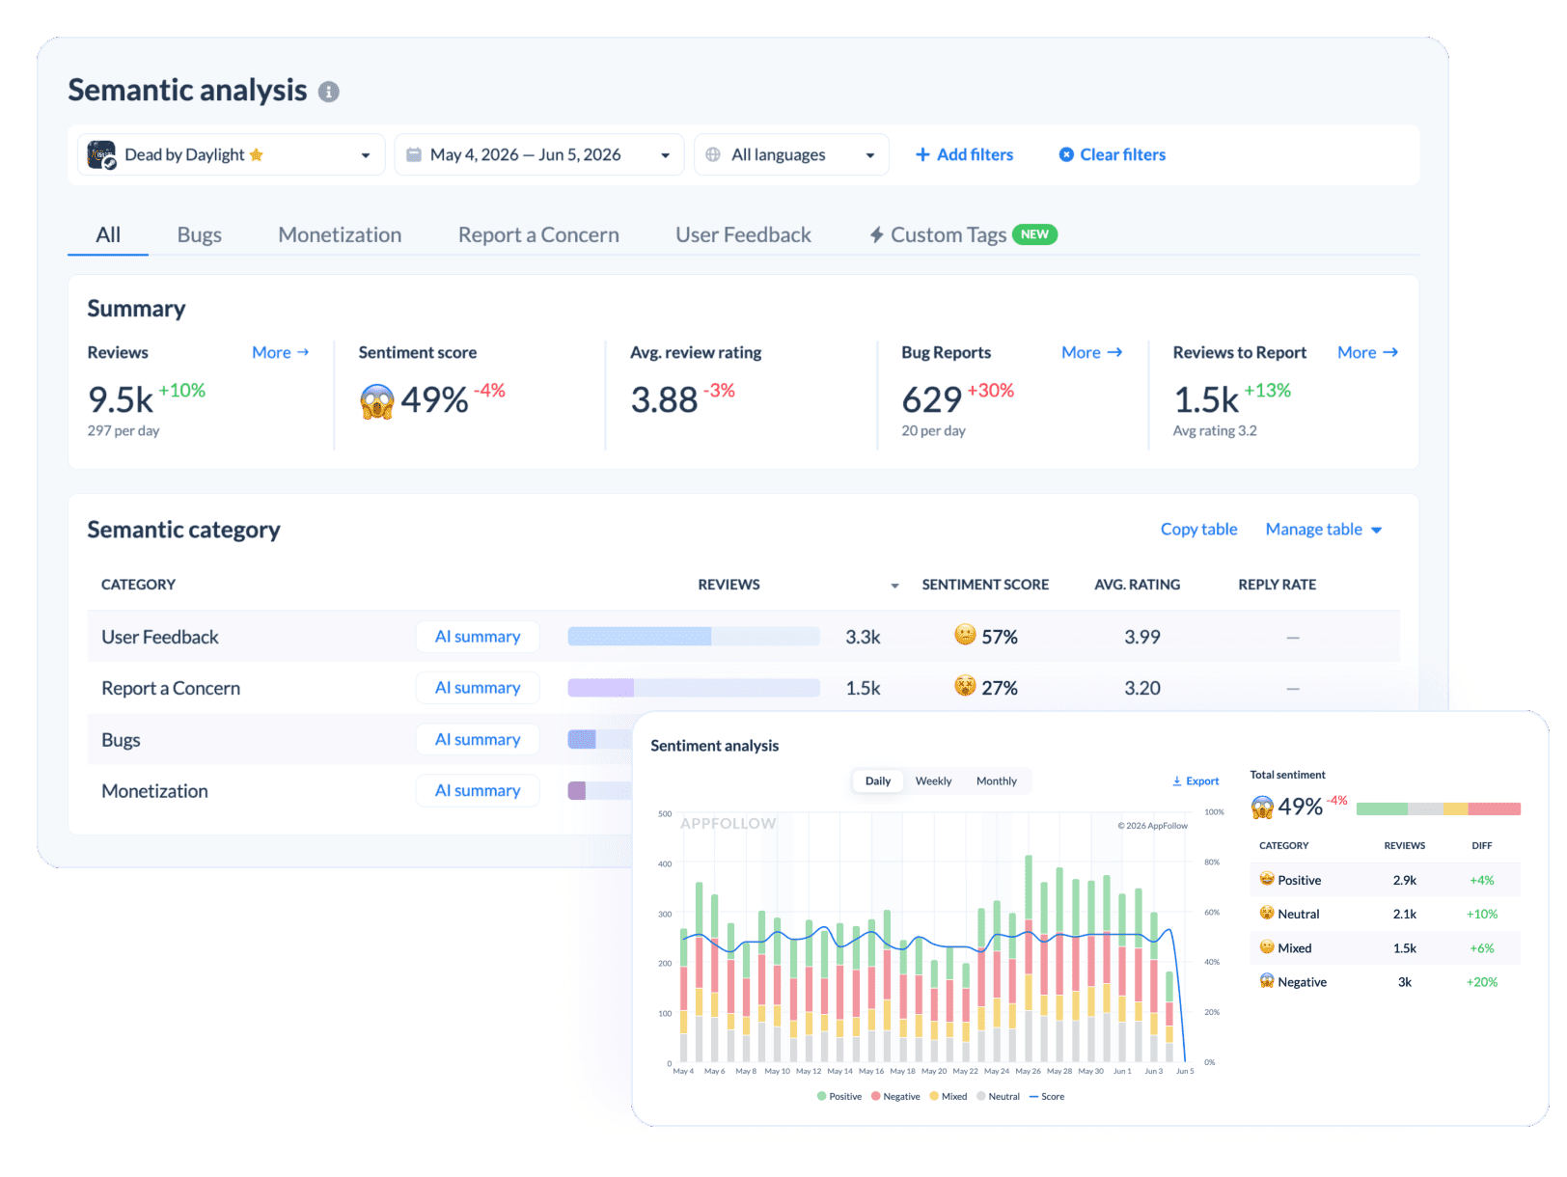The width and height of the screenshot is (1567, 1177).
Task: Switch to the Bugs tab
Action: tap(200, 234)
